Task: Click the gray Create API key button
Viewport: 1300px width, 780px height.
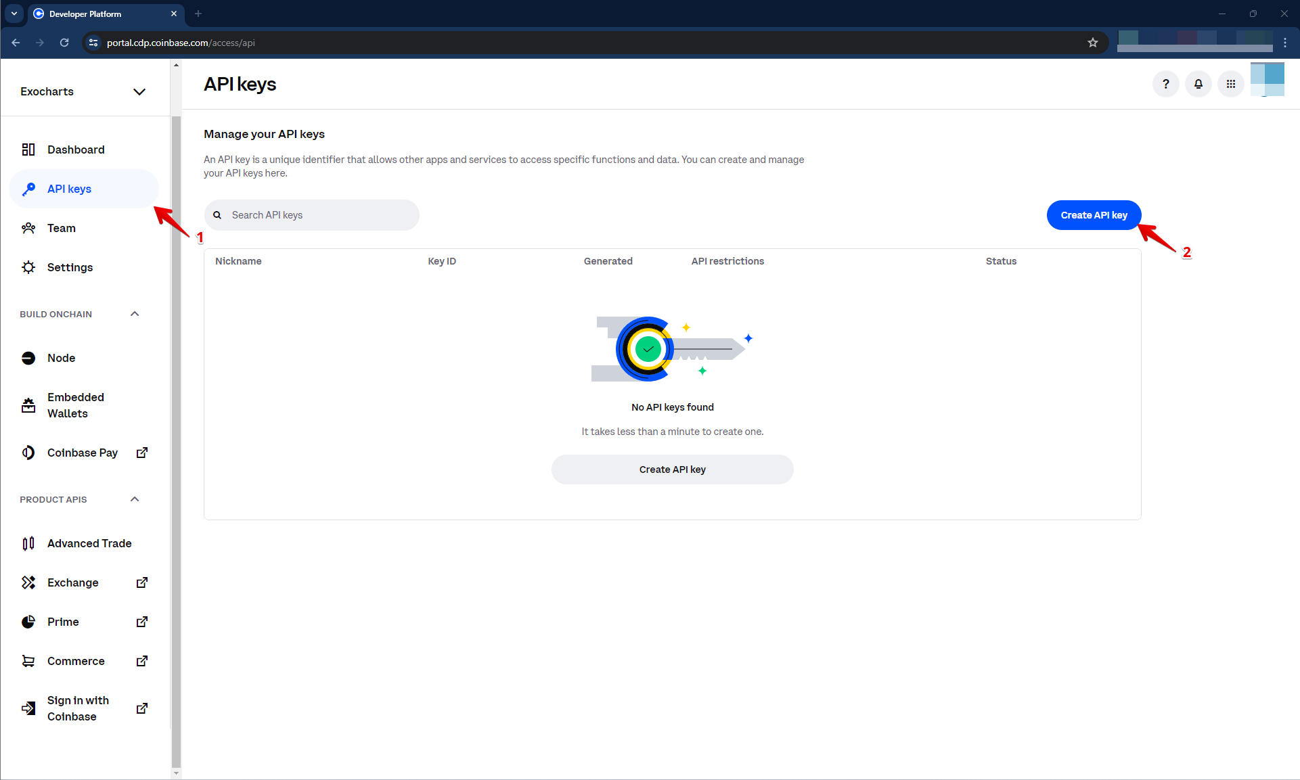Action: tap(672, 469)
